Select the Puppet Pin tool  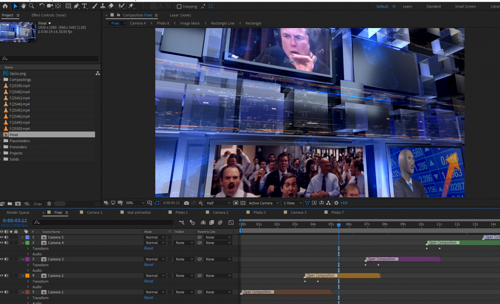[131, 6]
